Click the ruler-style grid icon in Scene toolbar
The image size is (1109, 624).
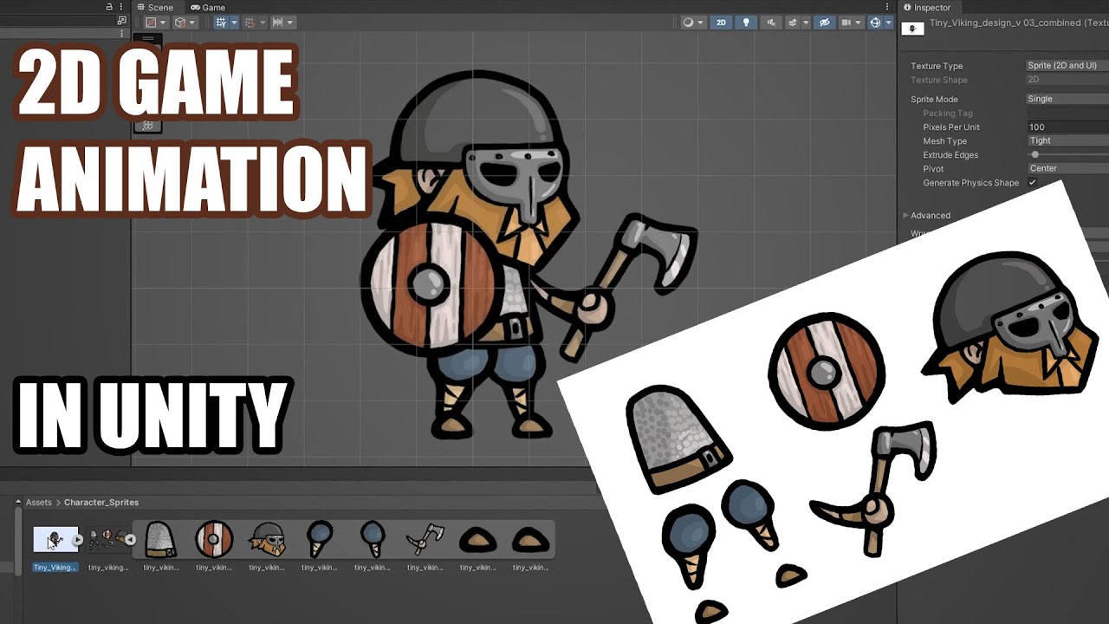(279, 23)
